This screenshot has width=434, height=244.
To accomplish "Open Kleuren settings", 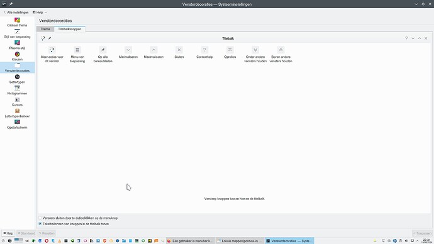I will click(17, 56).
